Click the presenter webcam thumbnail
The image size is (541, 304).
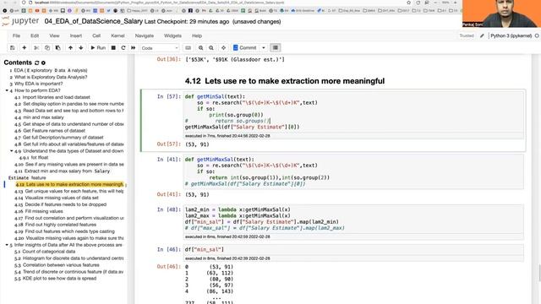point(501,14)
